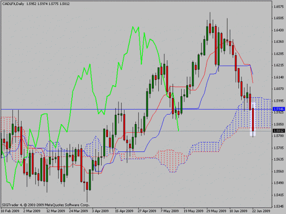
Task: Click the OHLC values 1.5952 1.5974 1.5775 1.5812
Action: point(48,4)
